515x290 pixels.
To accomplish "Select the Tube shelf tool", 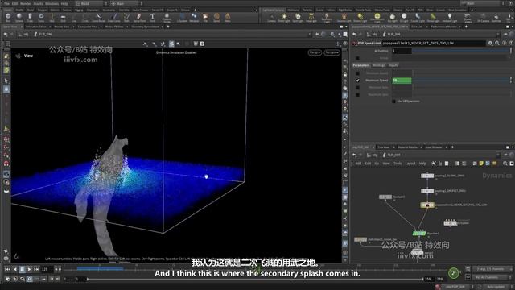I will coord(30,17).
